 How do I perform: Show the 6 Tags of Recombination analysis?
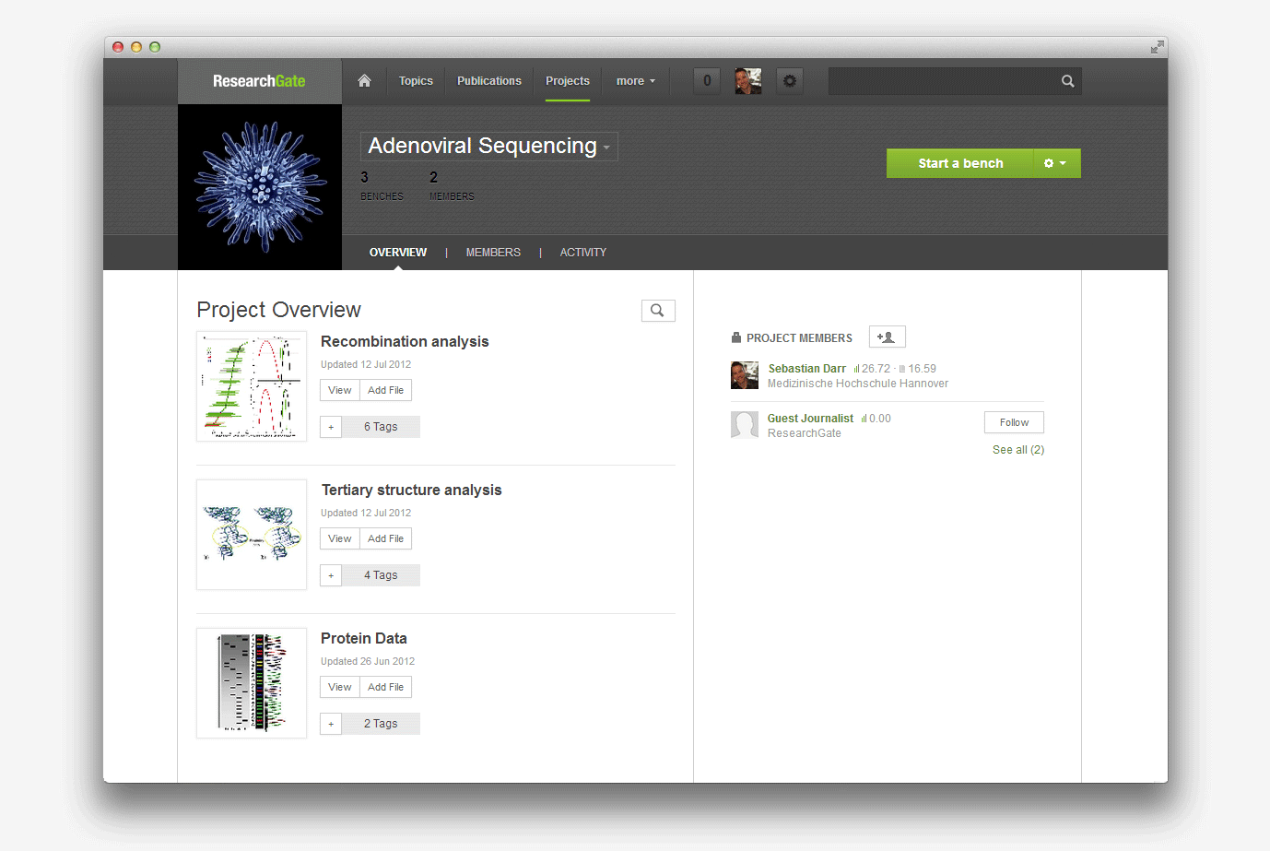(x=381, y=427)
